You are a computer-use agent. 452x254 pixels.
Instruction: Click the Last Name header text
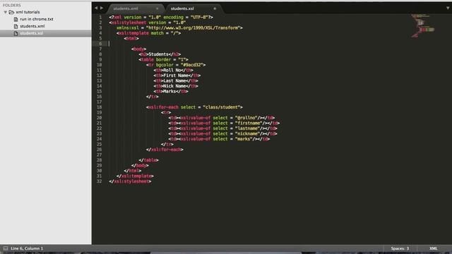(x=175, y=81)
